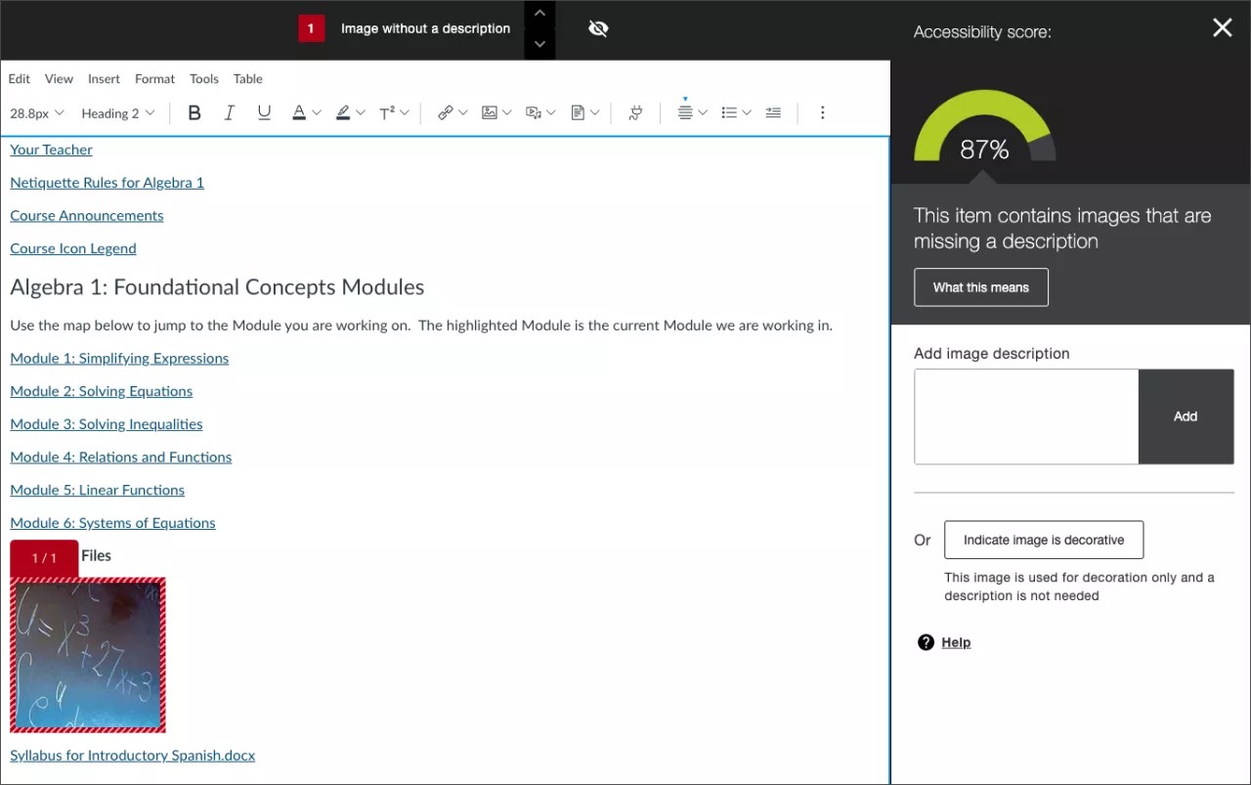Click the Help question mark icon
This screenshot has width=1251, height=785.
coord(926,642)
